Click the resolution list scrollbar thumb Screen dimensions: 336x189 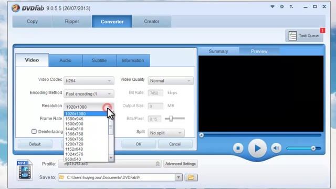(x=111, y=127)
